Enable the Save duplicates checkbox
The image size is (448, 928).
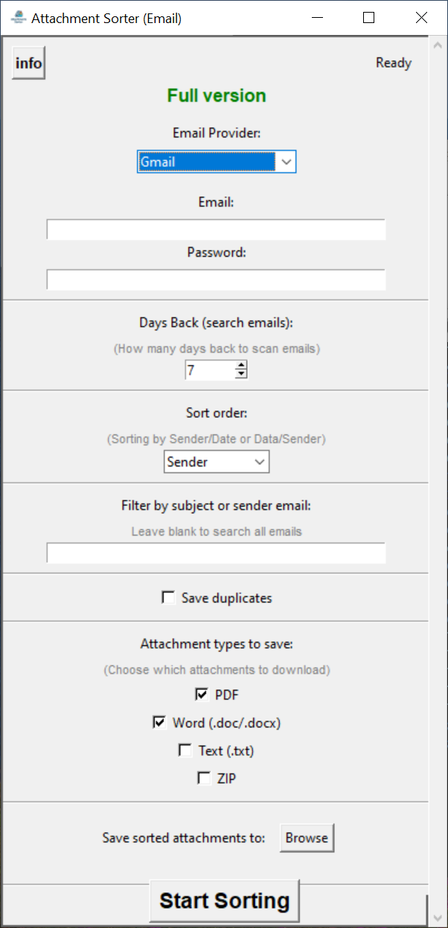(169, 598)
